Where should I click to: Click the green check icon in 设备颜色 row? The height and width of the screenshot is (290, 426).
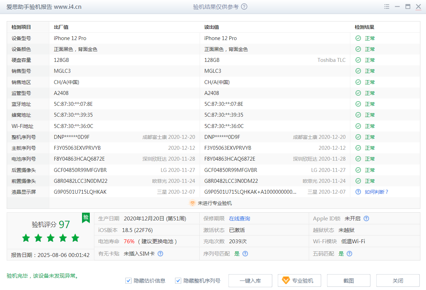(x=358, y=49)
